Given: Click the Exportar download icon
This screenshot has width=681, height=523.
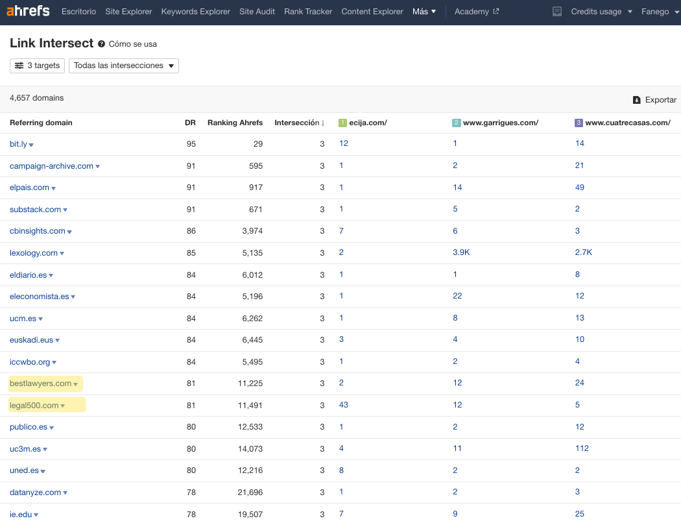Looking at the screenshot, I should tap(637, 100).
